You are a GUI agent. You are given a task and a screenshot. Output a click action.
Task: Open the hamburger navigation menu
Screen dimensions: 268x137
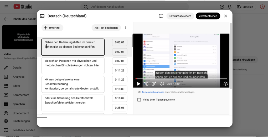click(x=6, y=7)
